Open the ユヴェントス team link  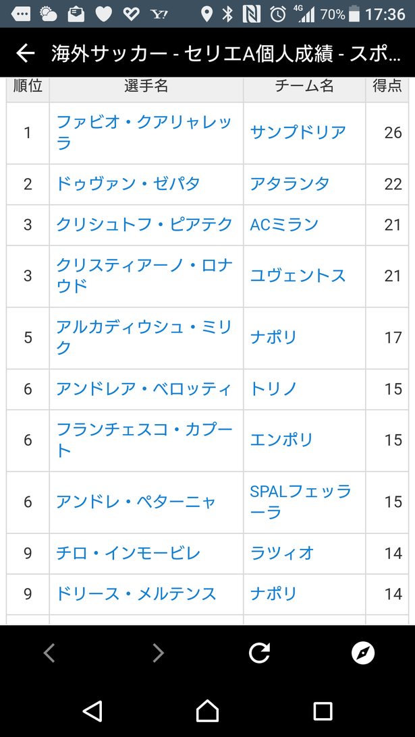298,275
